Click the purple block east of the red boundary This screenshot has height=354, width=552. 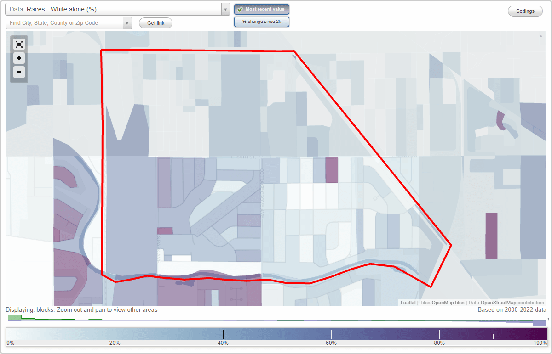pos(491,236)
